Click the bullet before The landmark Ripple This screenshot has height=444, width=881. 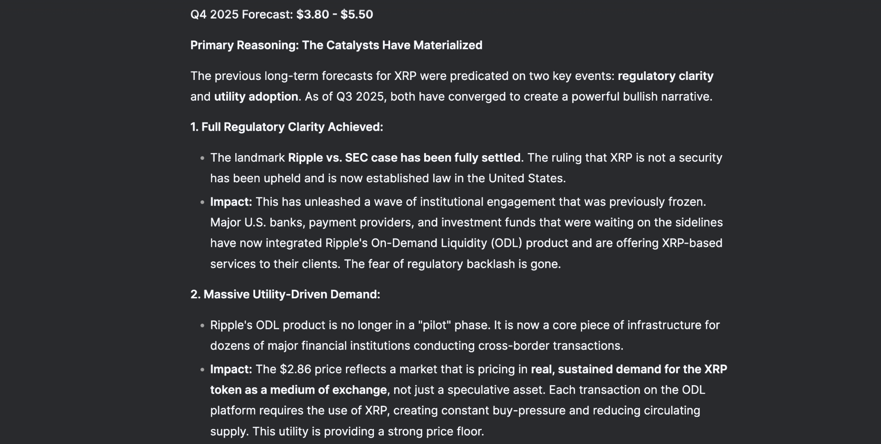click(202, 158)
